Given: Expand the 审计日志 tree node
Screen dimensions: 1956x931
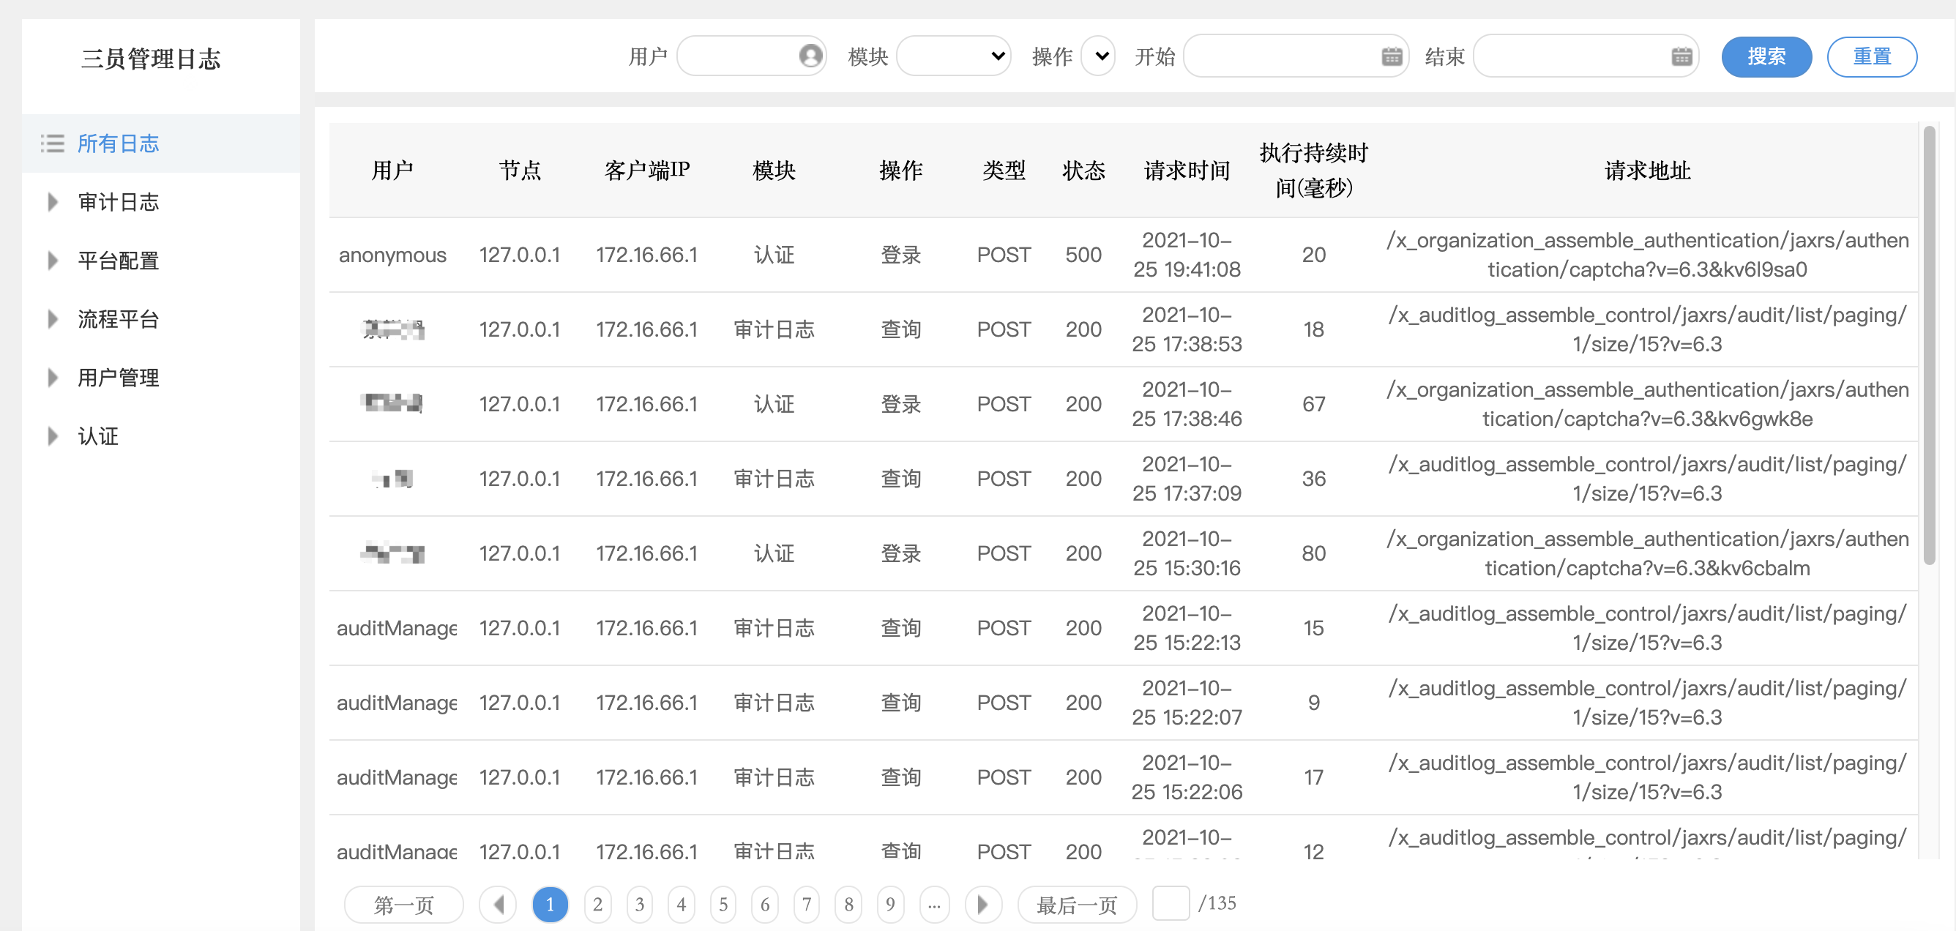Looking at the screenshot, I should click(53, 202).
